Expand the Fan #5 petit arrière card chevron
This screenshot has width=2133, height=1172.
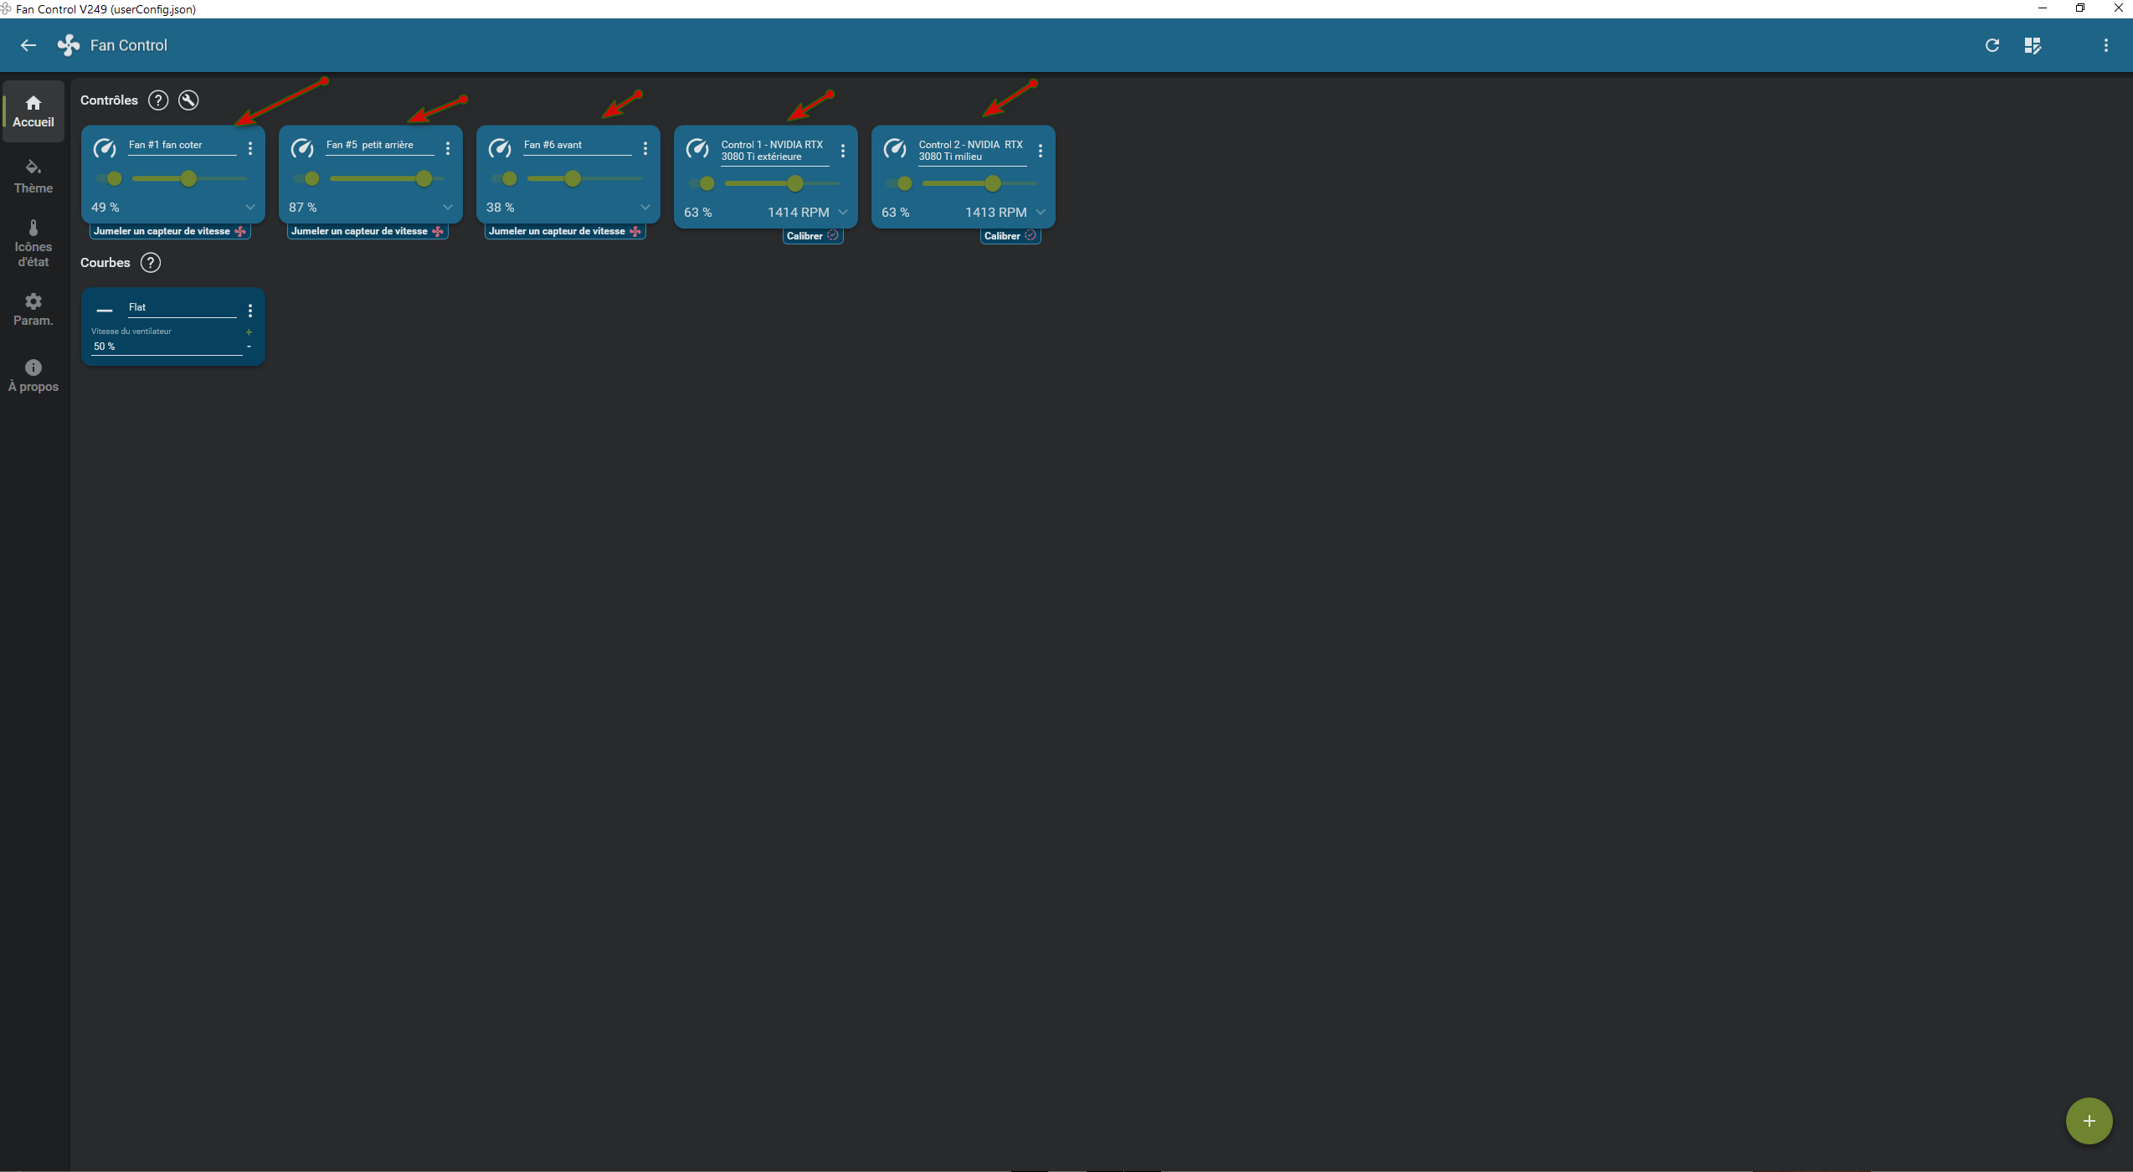(448, 207)
